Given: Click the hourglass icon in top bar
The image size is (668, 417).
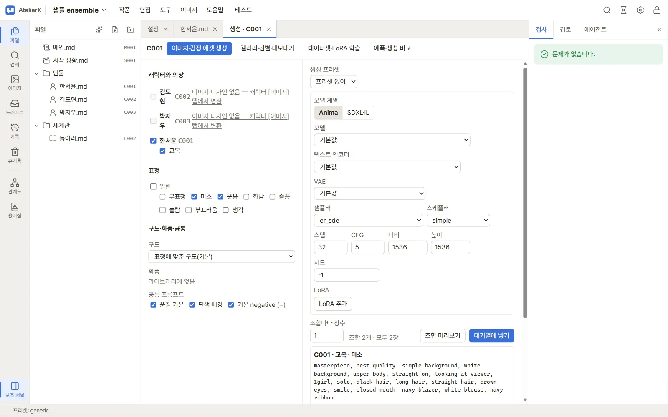Looking at the screenshot, I should (x=624, y=10).
